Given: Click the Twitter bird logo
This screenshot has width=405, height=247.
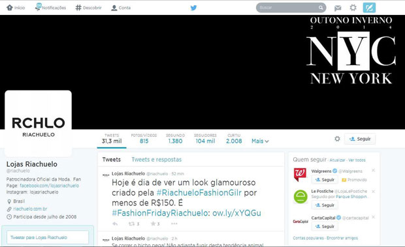Looking at the screenshot, I should coord(193,8).
